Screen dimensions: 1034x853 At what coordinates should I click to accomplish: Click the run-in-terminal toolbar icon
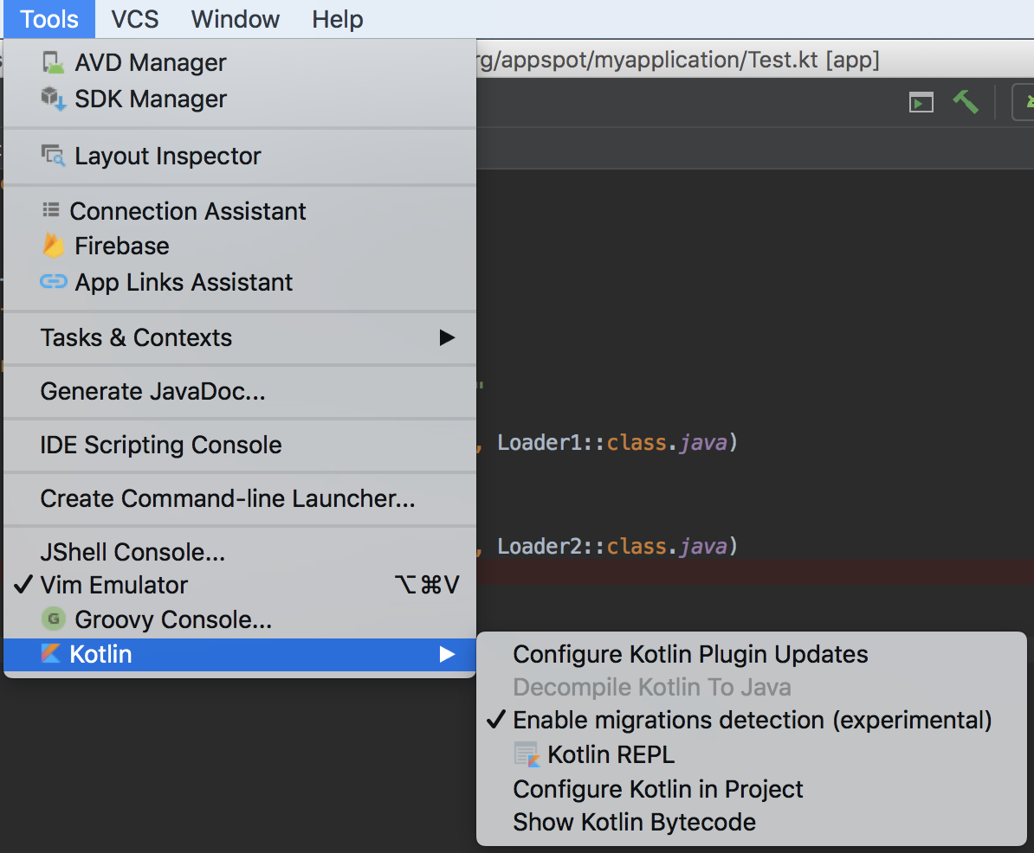click(x=921, y=103)
